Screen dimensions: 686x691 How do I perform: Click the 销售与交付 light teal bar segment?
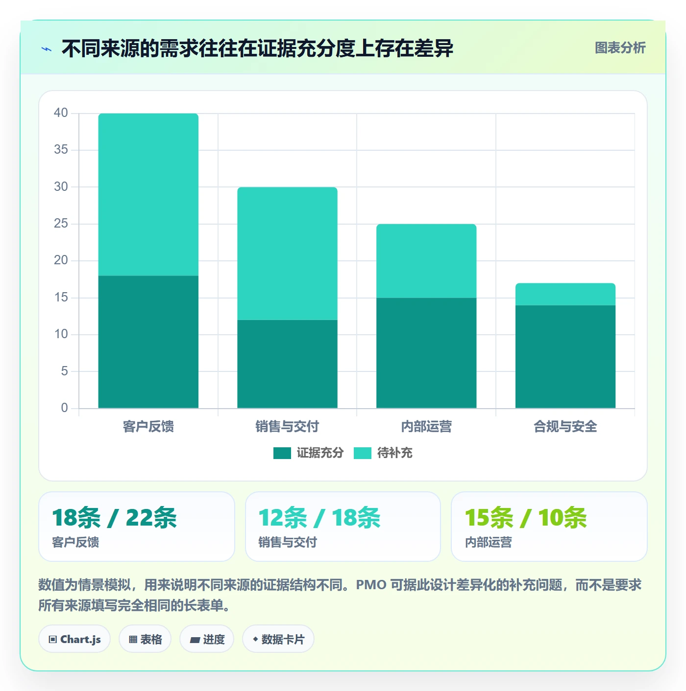tap(288, 253)
